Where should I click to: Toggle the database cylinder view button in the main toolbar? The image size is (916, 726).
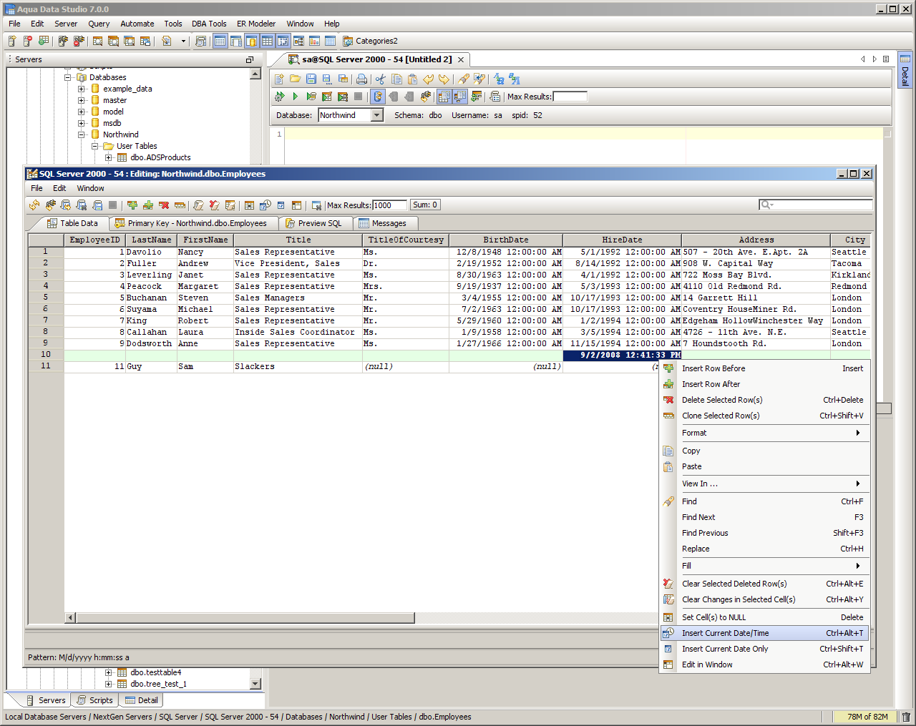[251, 41]
